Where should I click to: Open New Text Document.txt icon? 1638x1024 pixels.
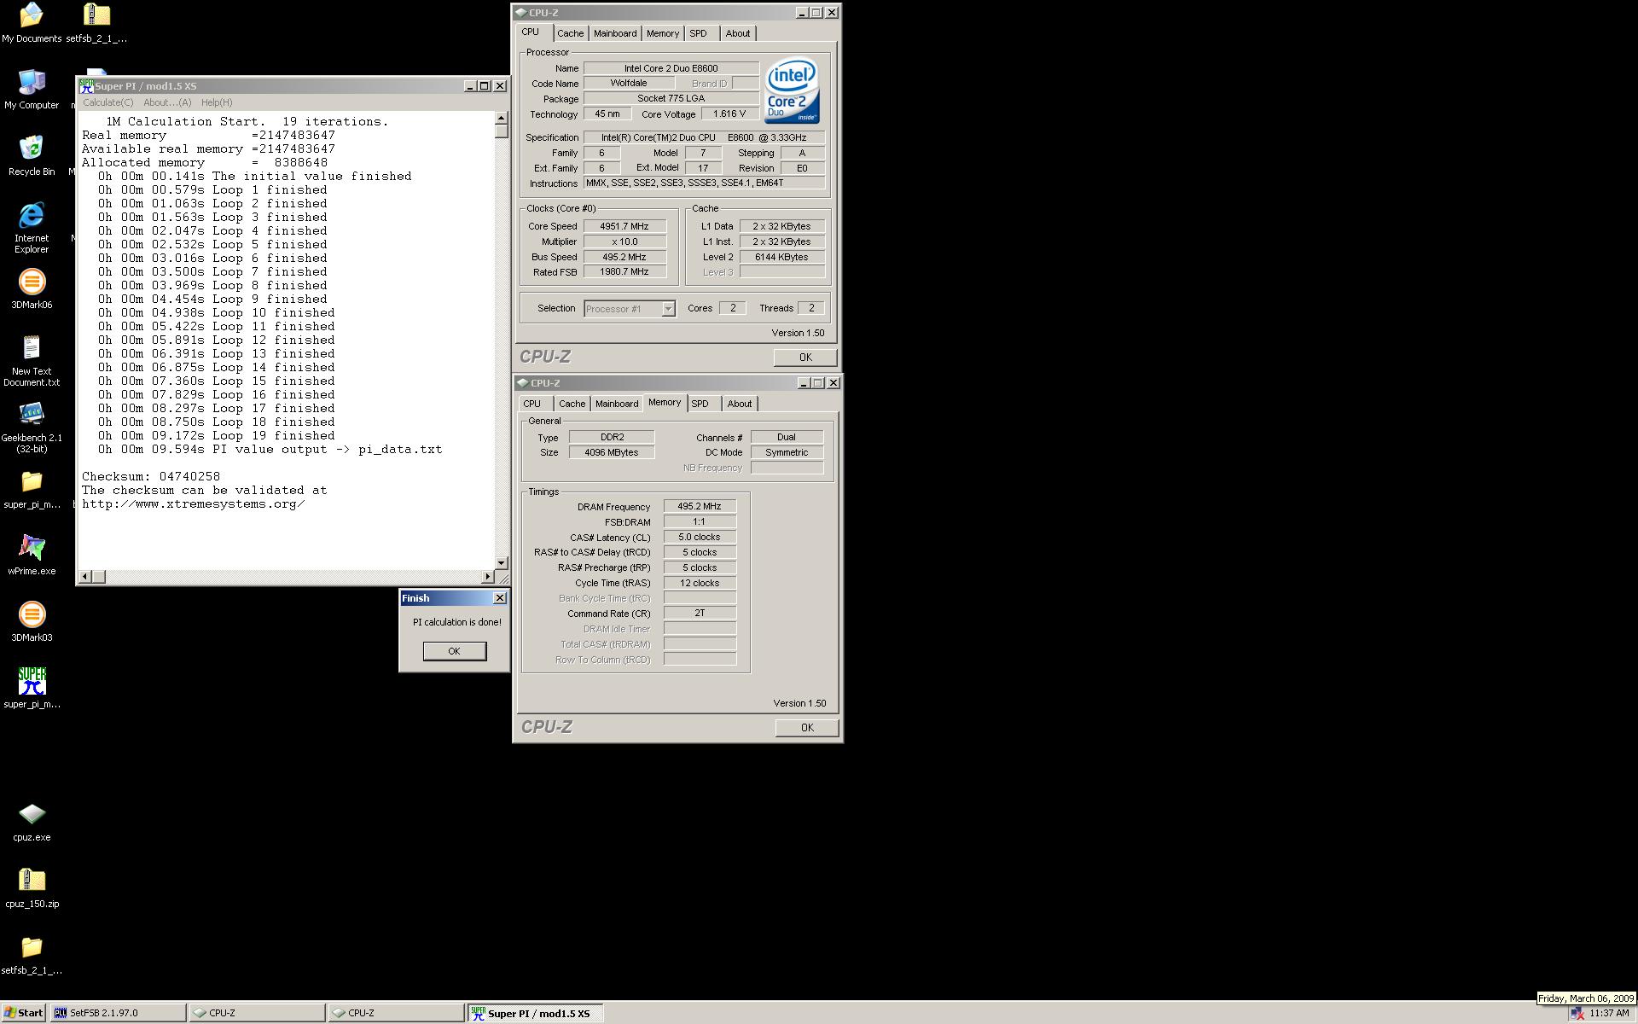pyautogui.click(x=32, y=361)
